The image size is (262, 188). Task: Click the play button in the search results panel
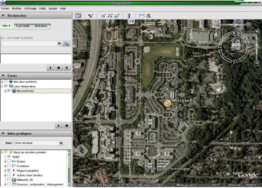pos(50,68)
